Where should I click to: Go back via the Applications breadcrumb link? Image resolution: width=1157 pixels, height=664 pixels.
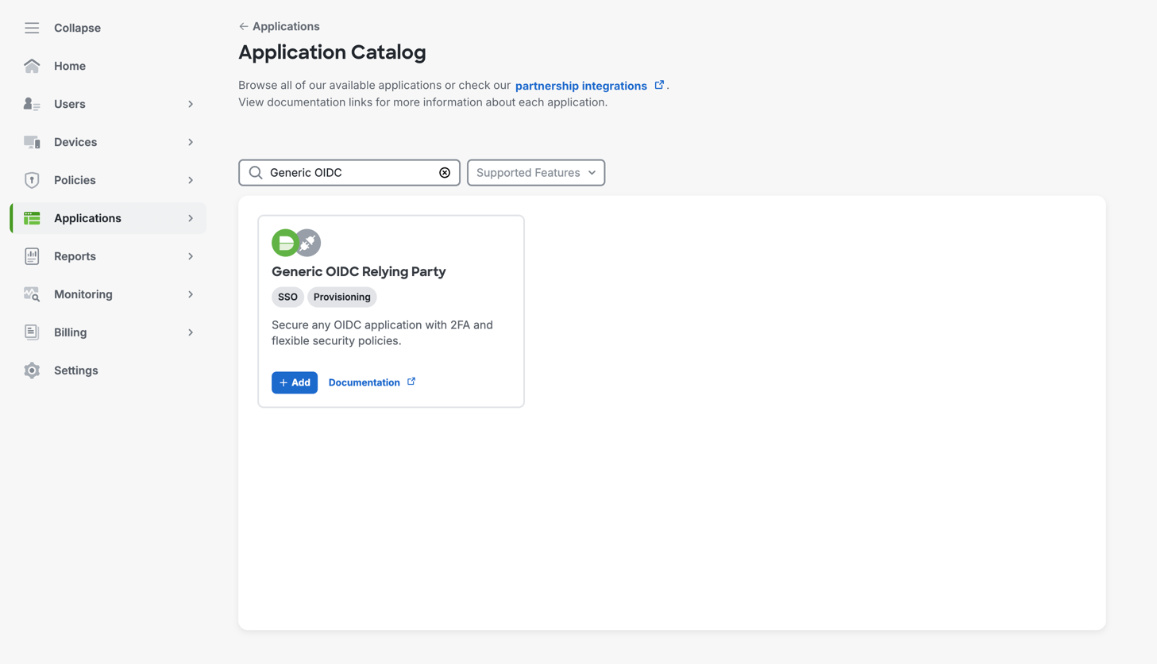(x=279, y=26)
